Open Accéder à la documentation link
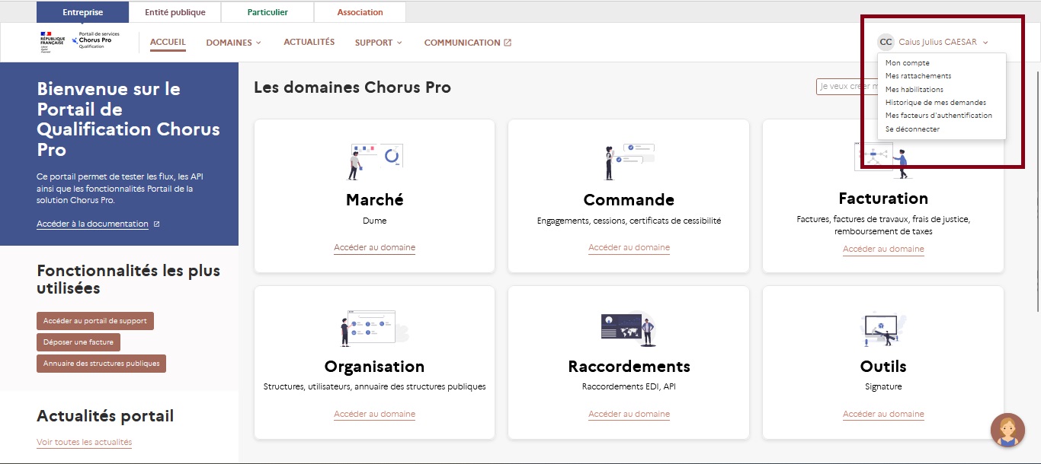 [92, 224]
